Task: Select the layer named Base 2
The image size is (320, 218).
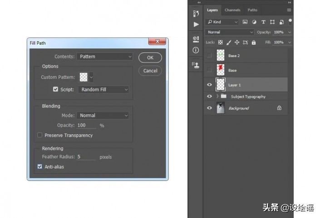Action: [x=234, y=56]
